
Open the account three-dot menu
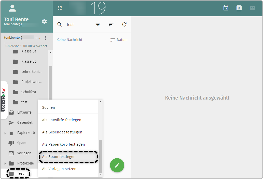pos(46,38)
